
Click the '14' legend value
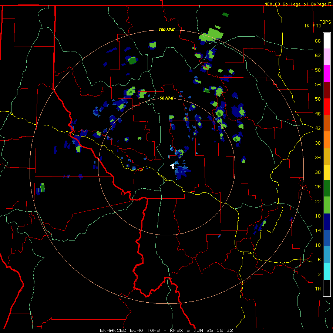[318, 231]
